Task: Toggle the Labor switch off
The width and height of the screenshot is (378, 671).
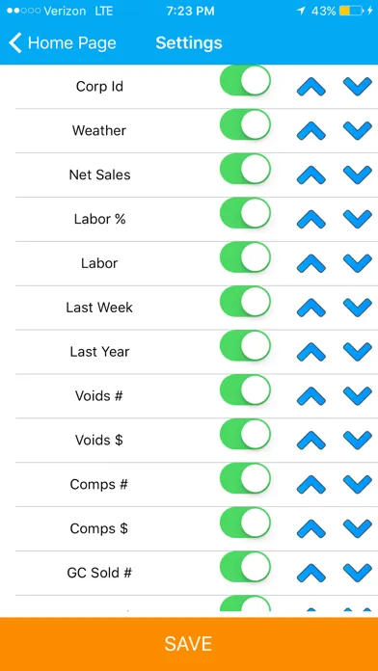Action: click(245, 256)
